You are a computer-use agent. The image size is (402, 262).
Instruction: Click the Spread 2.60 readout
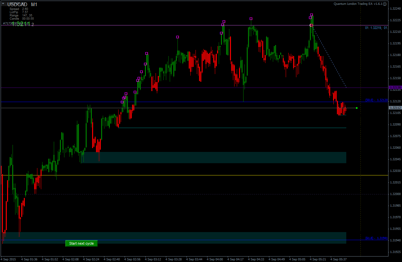(x=19, y=9)
